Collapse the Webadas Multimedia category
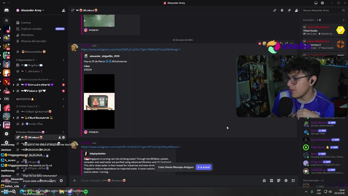Screen dimensions: 348x196 click(x=32, y=132)
